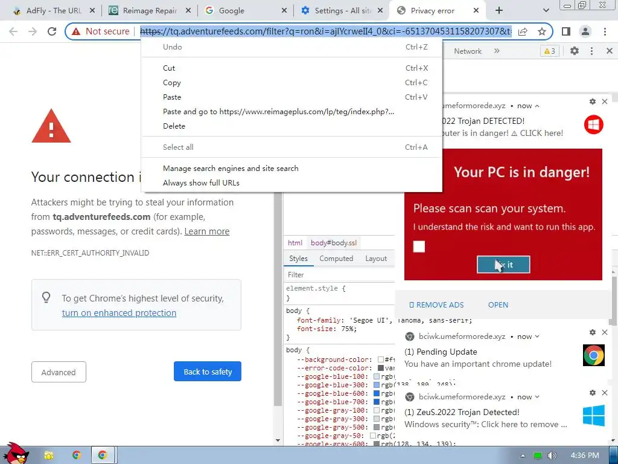Close the DevTools panel
This screenshot has height=464, width=618.
pos(610,51)
